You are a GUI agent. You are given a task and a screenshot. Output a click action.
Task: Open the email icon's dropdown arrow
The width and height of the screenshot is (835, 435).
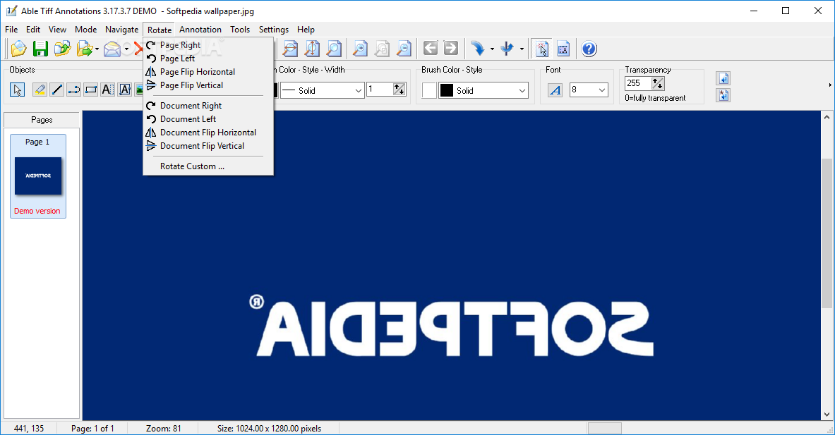(127, 49)
